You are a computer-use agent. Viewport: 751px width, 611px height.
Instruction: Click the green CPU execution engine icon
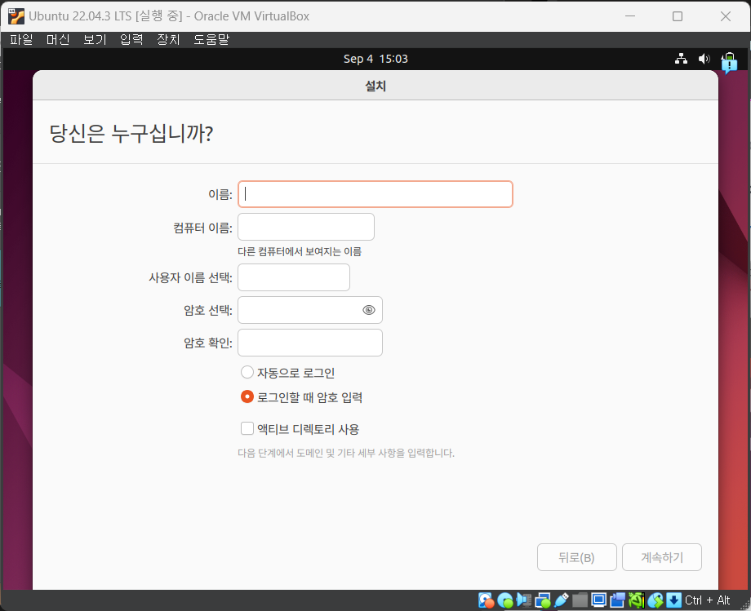(x=637, y=600)
